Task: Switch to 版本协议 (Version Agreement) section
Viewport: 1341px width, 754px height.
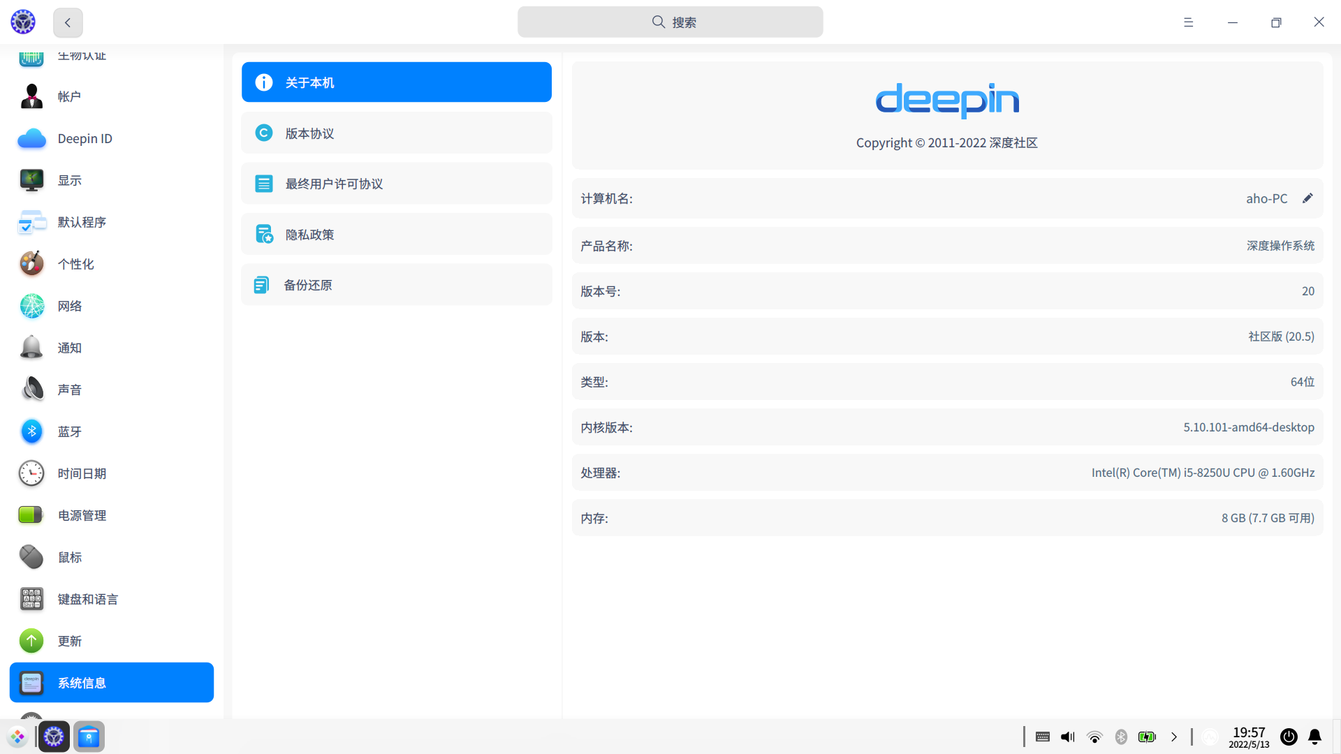Action: click(396, 133)
